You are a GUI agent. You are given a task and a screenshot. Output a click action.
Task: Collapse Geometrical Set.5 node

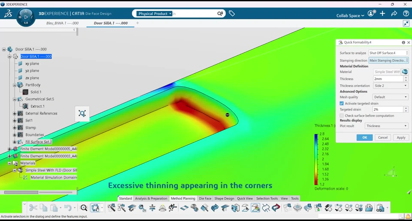15,99
